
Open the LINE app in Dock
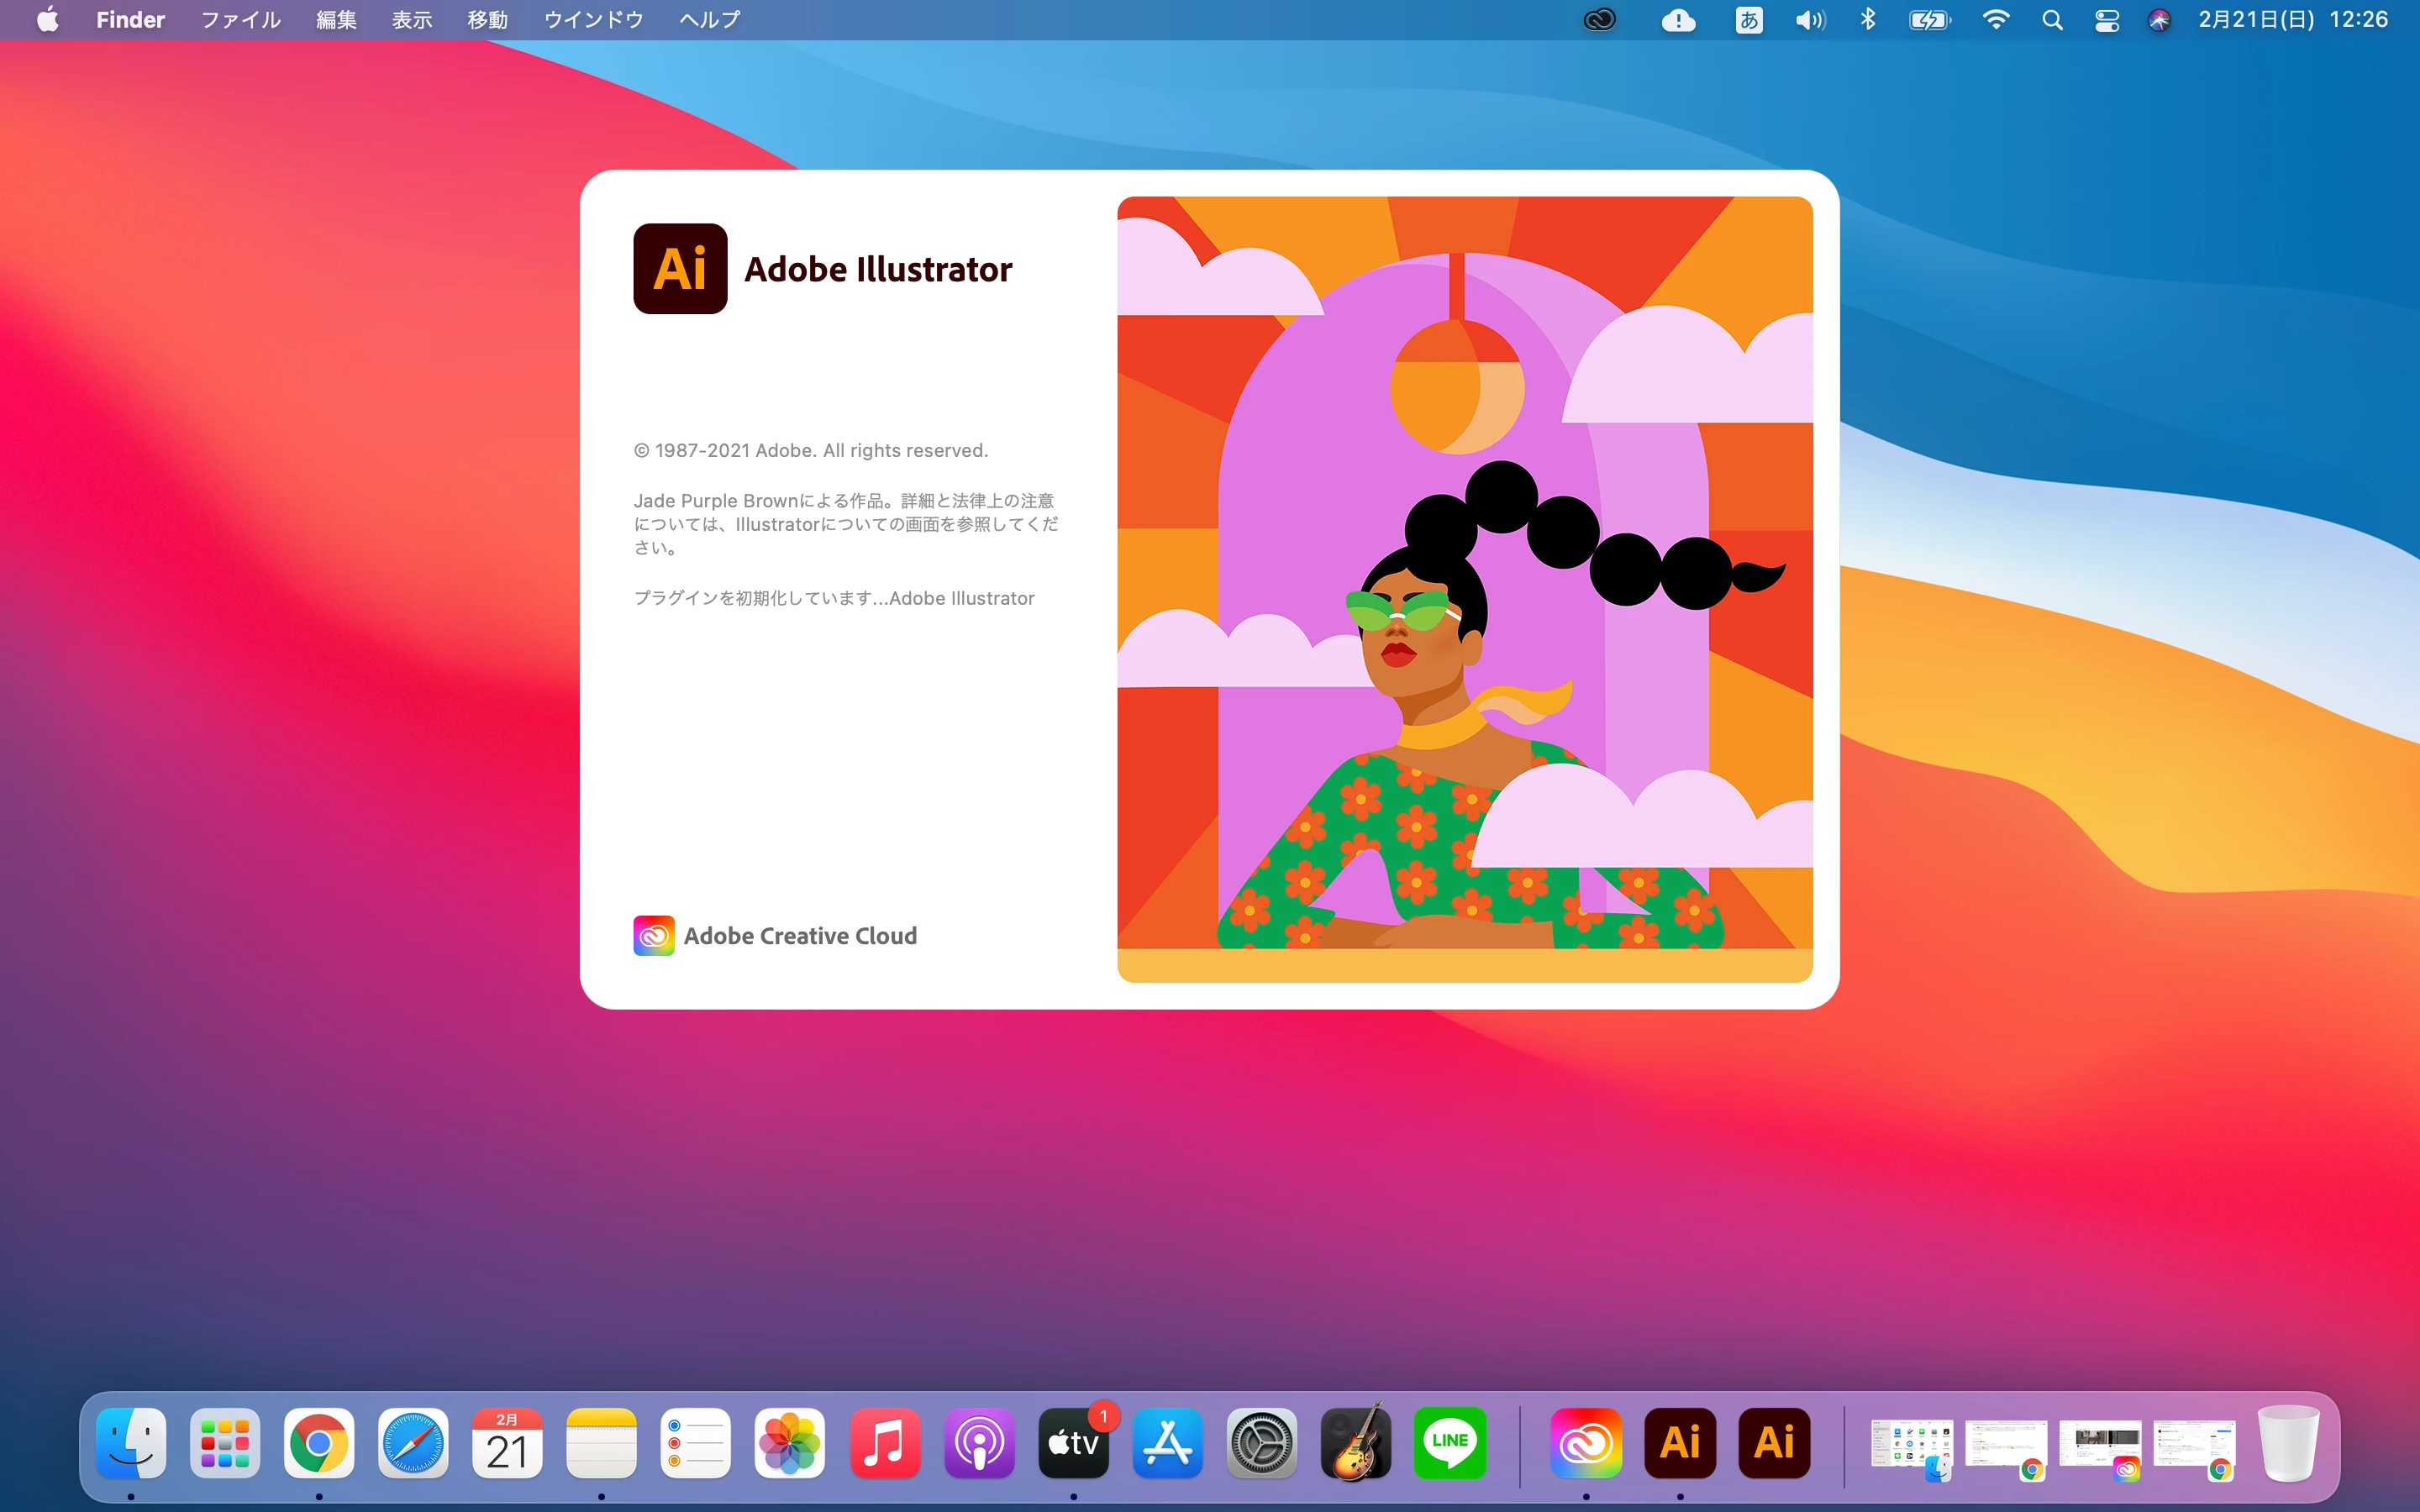[1450, 1443]
